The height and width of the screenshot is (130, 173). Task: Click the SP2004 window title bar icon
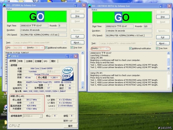point(4,5)
